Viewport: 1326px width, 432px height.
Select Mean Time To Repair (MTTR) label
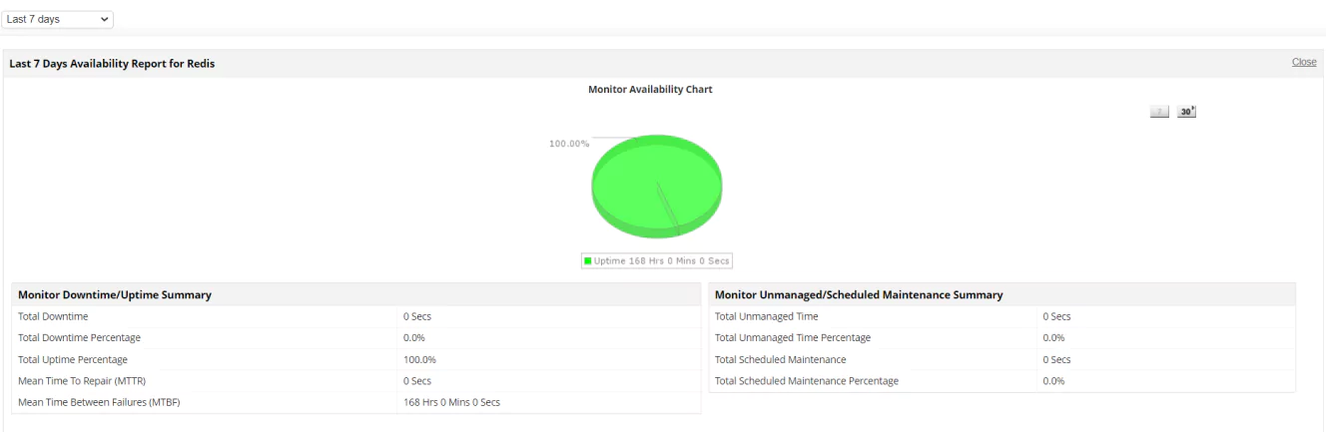82,381
